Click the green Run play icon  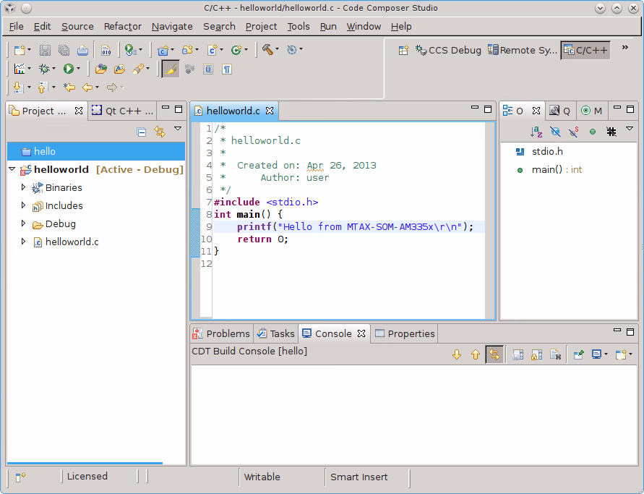pyautogui.click(x=69, y=69)
